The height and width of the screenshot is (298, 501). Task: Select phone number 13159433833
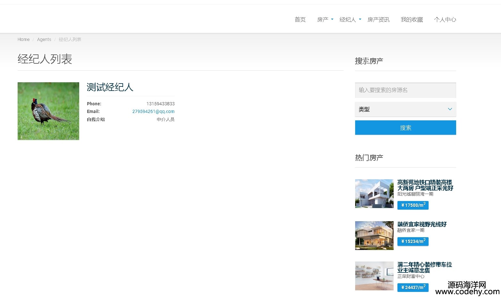(160, 104)
